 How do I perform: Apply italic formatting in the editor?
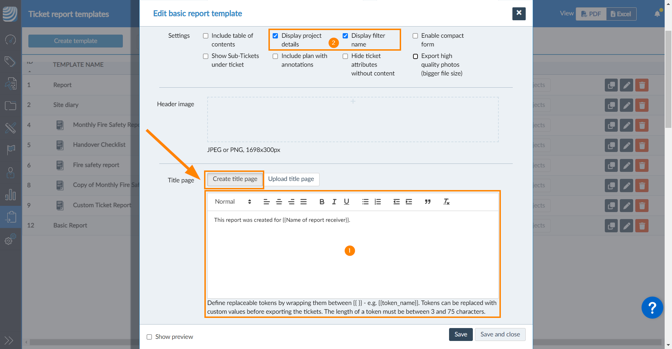coord(334,202)
